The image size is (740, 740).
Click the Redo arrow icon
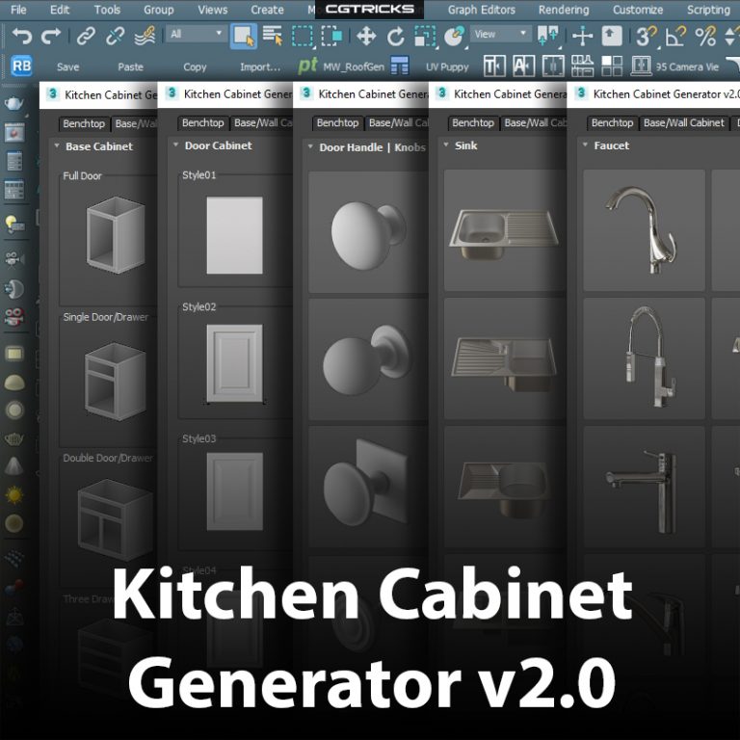[x=50, y=37]
